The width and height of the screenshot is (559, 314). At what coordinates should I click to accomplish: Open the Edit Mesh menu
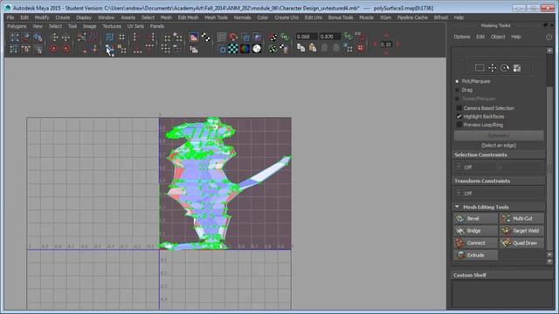point(188,17)
